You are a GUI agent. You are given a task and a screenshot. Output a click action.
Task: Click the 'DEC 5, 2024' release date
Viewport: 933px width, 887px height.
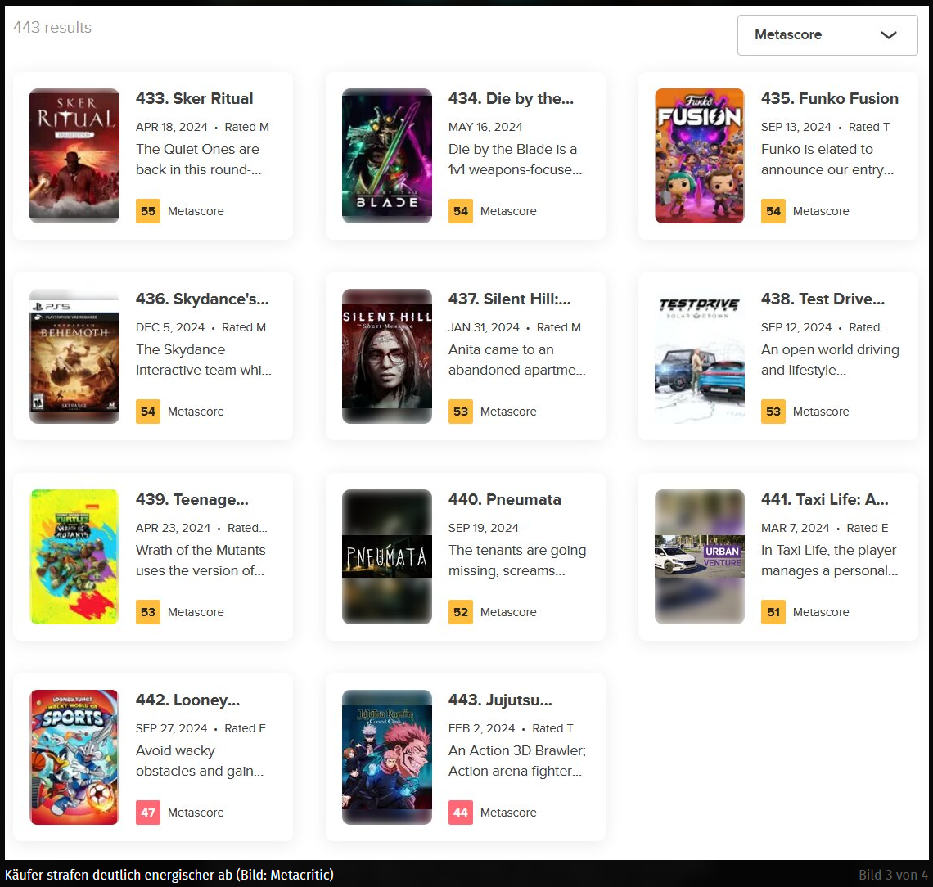[169, 328]
